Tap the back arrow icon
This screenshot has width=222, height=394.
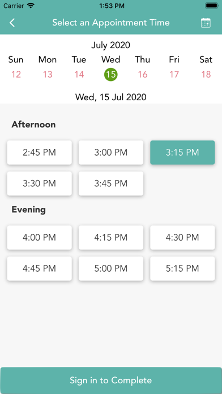pyautogui.click(x=12, y=23)
